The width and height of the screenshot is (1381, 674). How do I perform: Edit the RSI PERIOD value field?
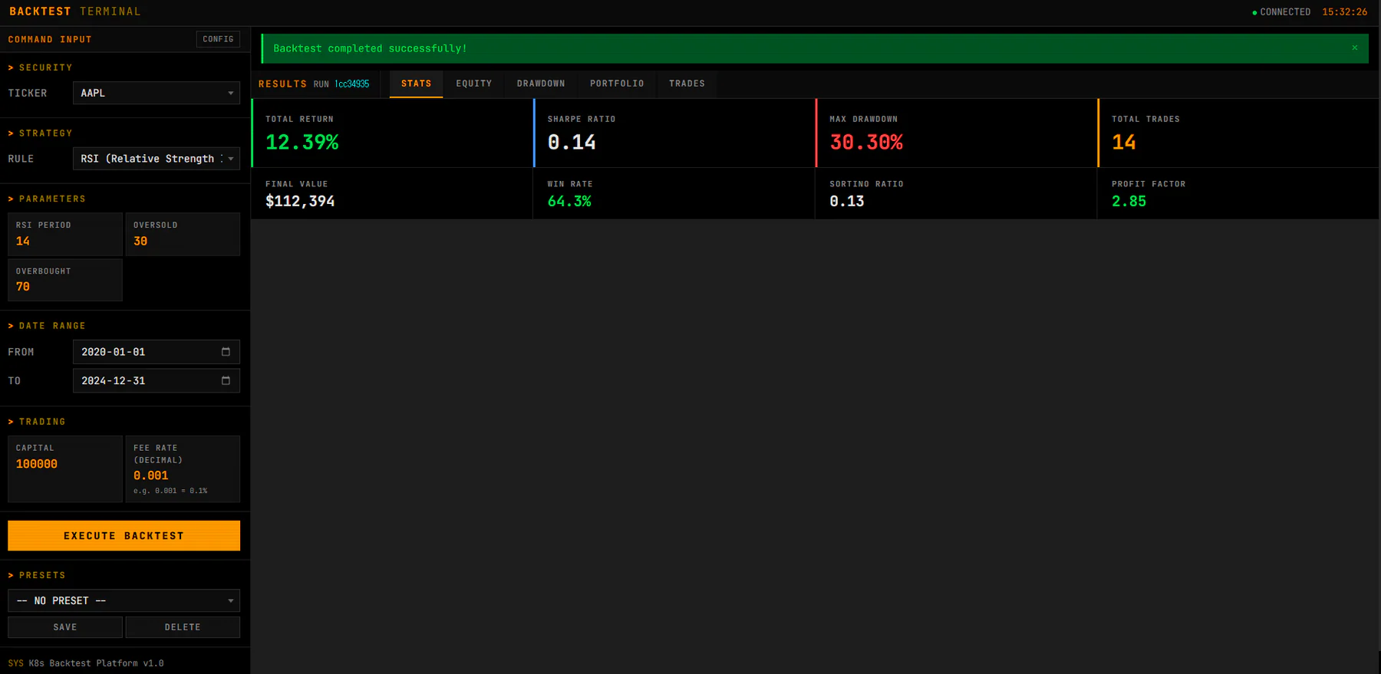[65, 241]
